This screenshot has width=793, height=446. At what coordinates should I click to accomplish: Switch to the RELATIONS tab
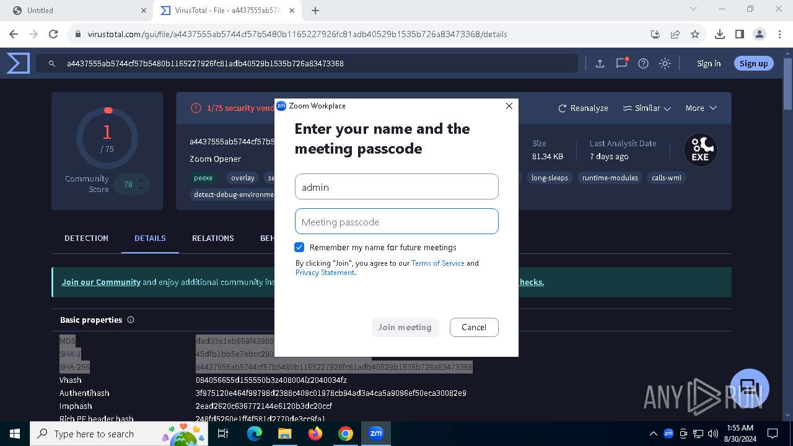(212, 238)
